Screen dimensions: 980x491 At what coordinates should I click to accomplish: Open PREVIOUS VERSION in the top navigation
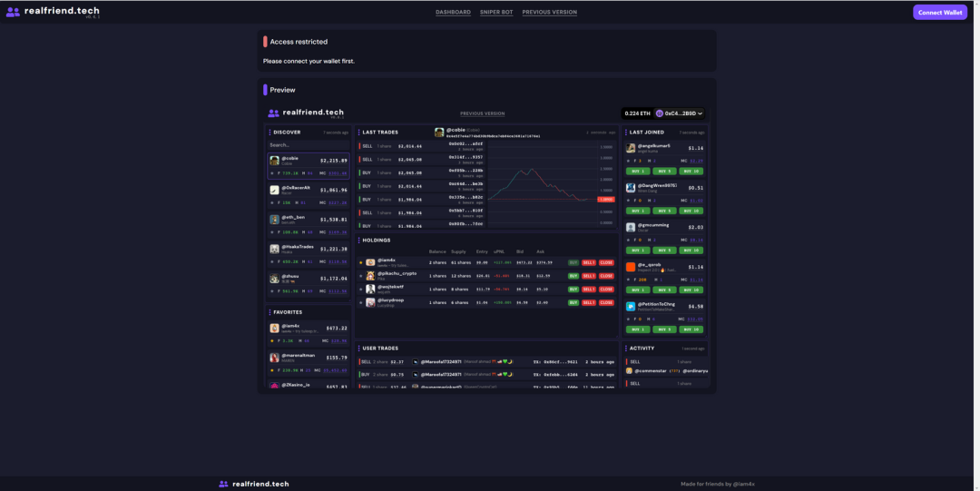click(x=549, y=12)
